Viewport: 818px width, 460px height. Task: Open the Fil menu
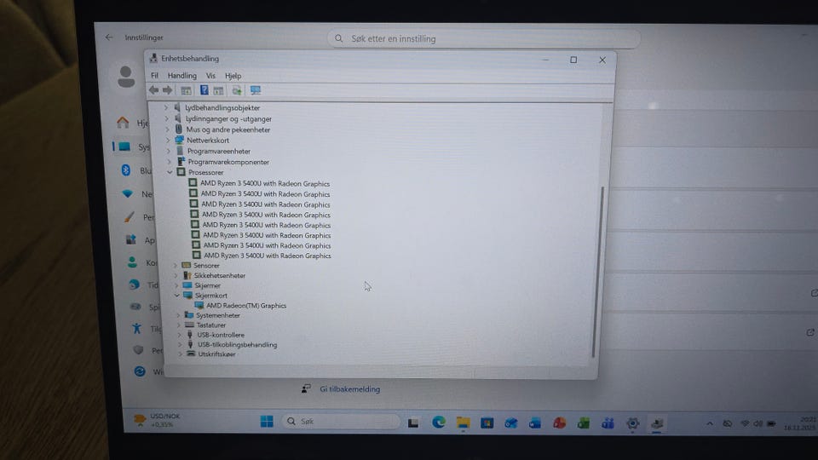tap(154, 76)
